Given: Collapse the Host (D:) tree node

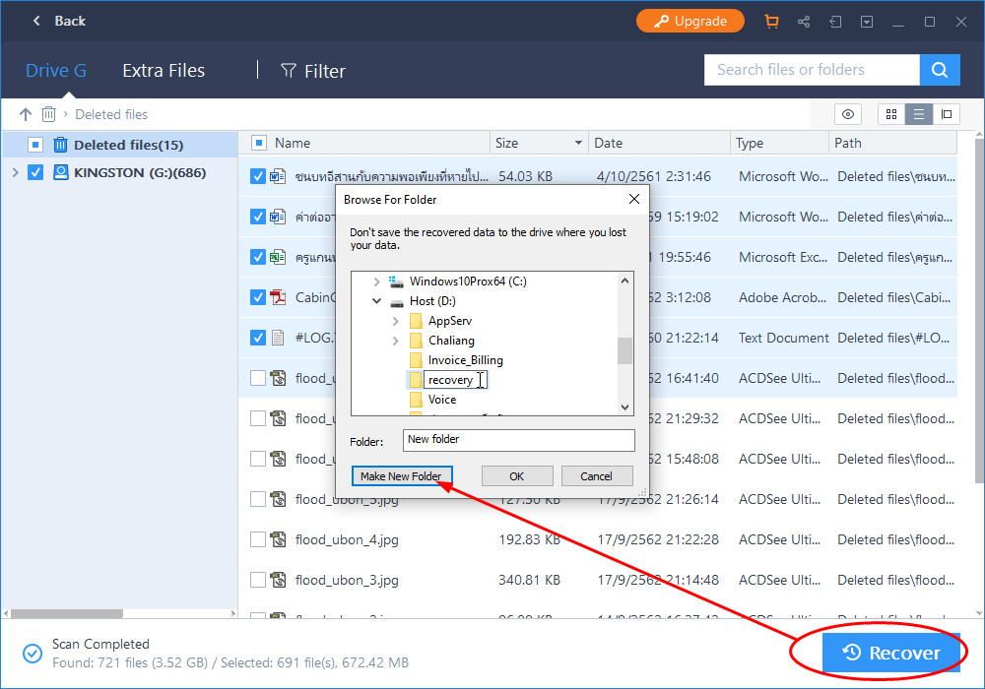Looking at the screenshot, I should [x=376, y=300].
